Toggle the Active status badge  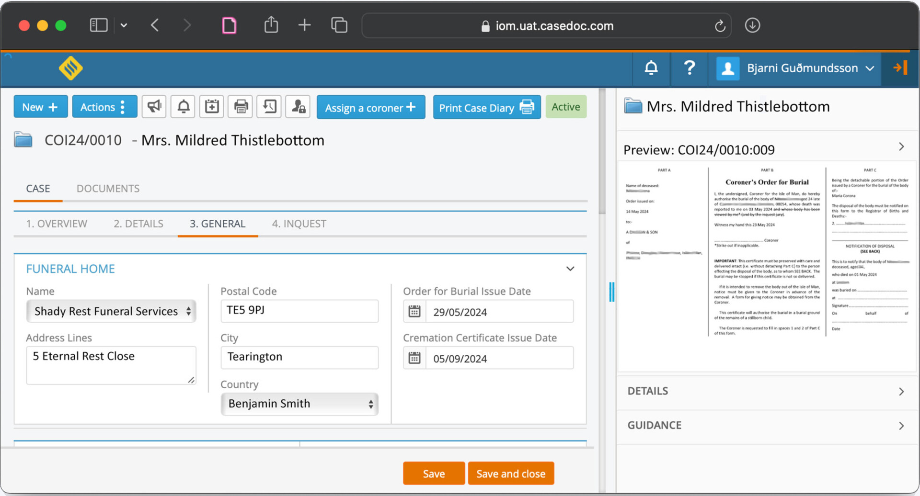(566, 107)
